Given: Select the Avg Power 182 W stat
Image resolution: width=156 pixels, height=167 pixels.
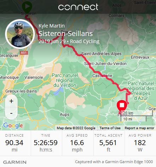Looking at the screenshot, I should tap(140, 143).
